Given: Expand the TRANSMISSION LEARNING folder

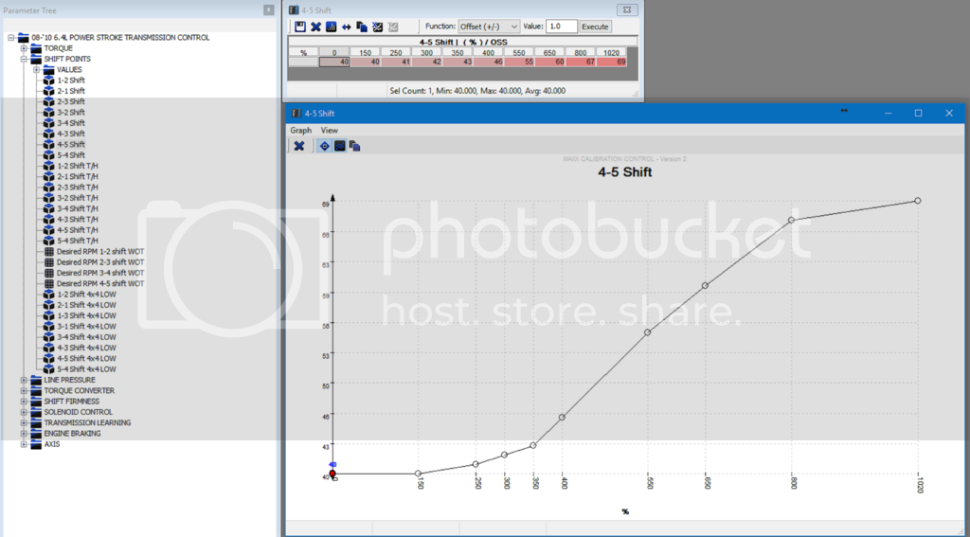Looking at the screenshot, I should click(x=24, y=423).
